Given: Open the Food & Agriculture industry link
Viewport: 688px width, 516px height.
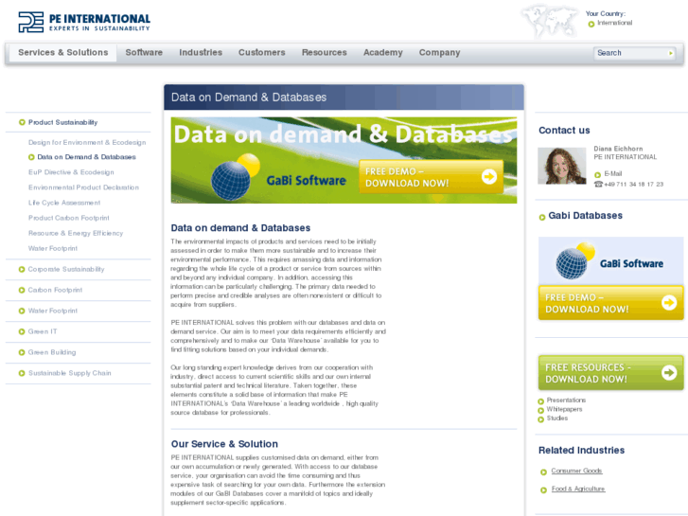Looking at the screenshot, I should tap(578, 489).
